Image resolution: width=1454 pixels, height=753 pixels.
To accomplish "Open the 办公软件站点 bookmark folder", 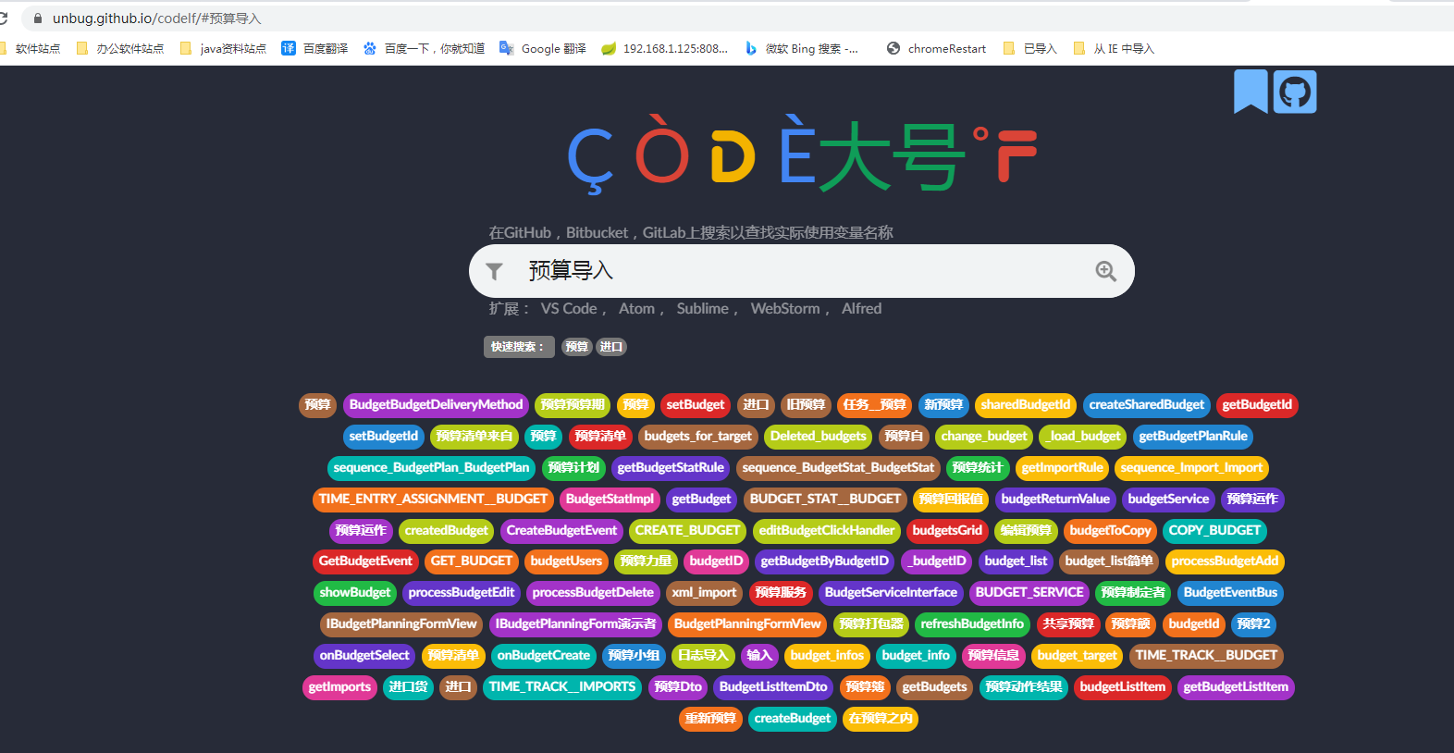I will [120, 48].
